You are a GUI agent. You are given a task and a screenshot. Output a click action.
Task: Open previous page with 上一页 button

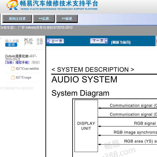click(55, 41)
